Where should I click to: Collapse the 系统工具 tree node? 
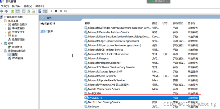coord(2,21)
